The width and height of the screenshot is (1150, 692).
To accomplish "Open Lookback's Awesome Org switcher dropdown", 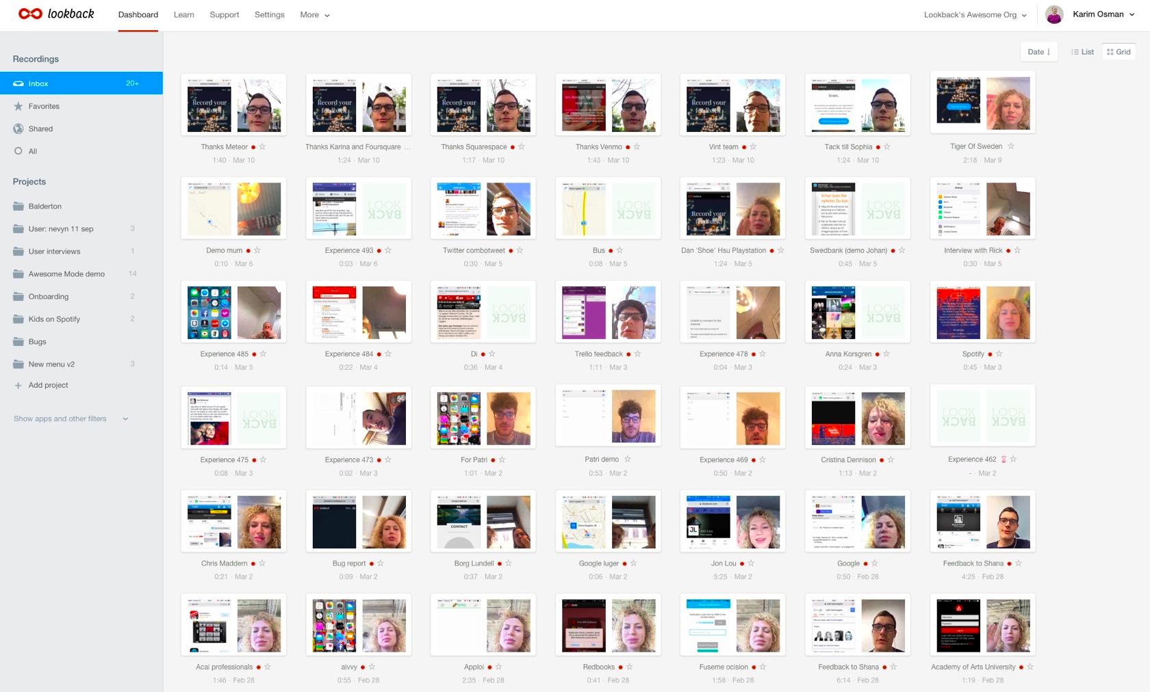I will tap(975, 14).
